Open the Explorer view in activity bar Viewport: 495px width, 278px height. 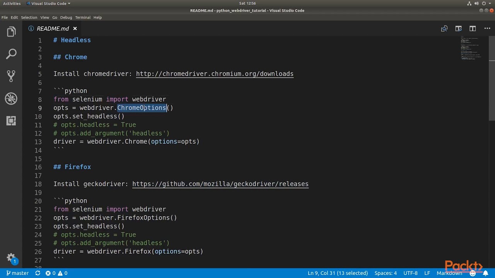point(11,32)
